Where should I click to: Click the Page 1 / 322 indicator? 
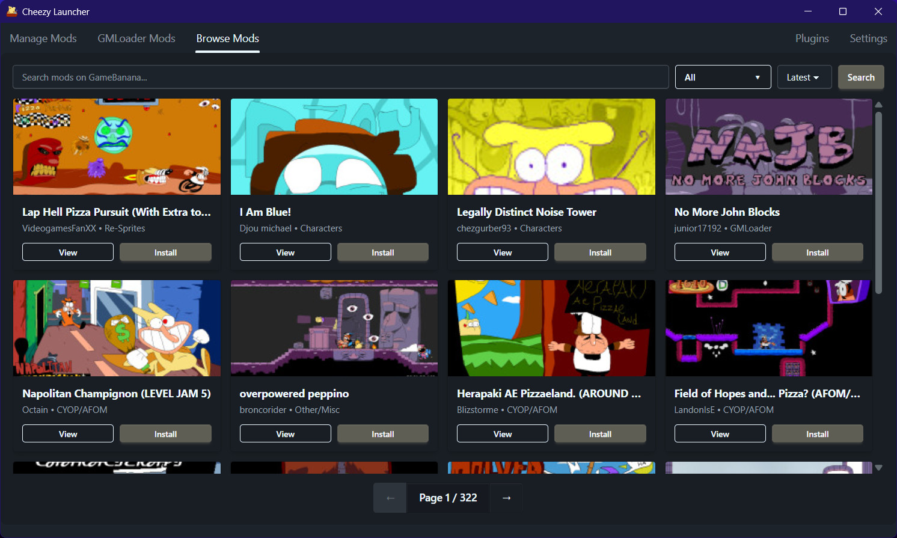tap(448, 498)
